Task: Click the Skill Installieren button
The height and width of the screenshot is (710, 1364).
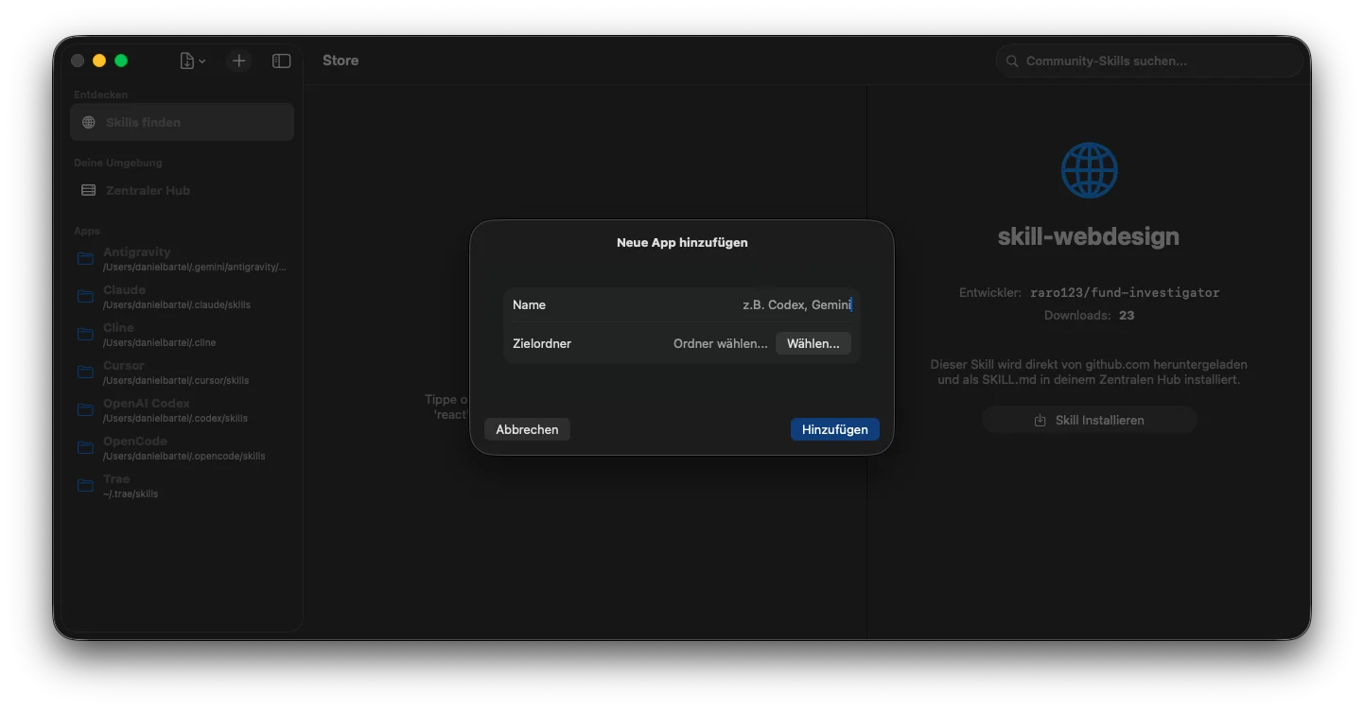Action: pos(1089,420)
